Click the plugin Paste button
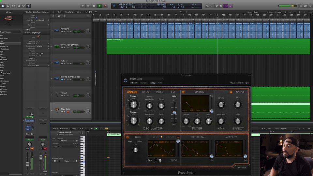313x176 pixels. click(160, 83)
